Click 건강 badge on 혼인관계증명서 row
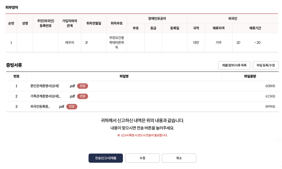The height and width of the screenshot is (169, 282). click(x=82, y=86)
